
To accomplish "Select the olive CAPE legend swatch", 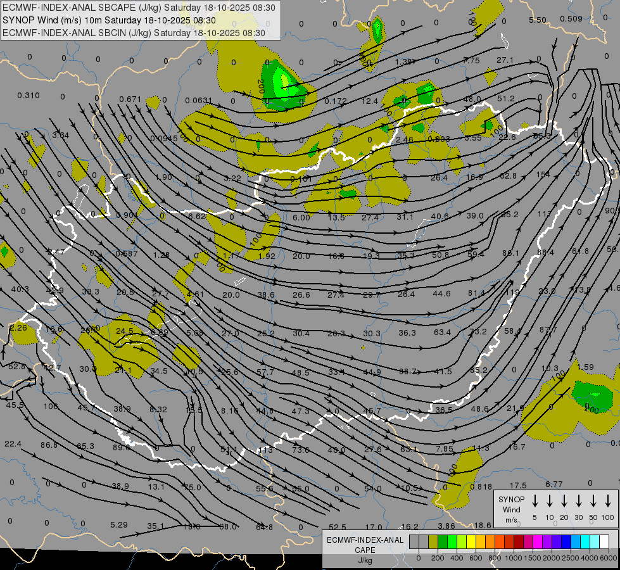I will tap(433, 541).
